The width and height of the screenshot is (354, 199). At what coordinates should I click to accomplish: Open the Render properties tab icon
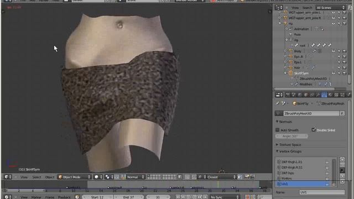(x=288, y=95)
